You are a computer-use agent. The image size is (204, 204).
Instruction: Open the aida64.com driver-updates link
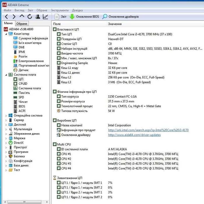pyautogui.click(x=134, y=135)
